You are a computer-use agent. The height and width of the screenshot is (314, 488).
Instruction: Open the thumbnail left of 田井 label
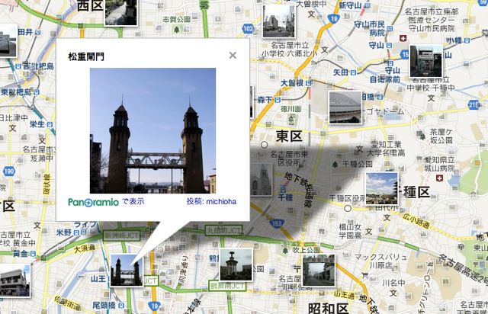pos(8,40)
